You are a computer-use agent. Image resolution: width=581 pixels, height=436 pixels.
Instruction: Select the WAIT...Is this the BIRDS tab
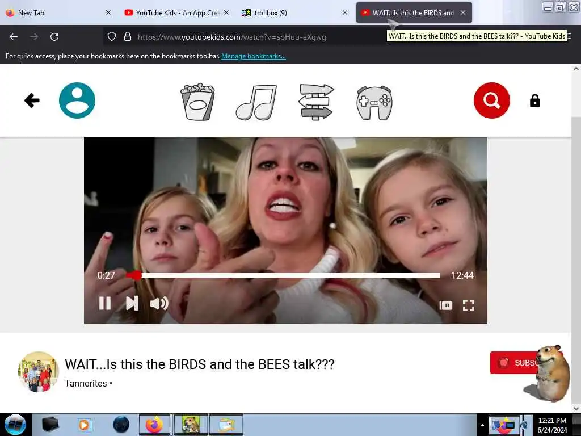[414, 12]
